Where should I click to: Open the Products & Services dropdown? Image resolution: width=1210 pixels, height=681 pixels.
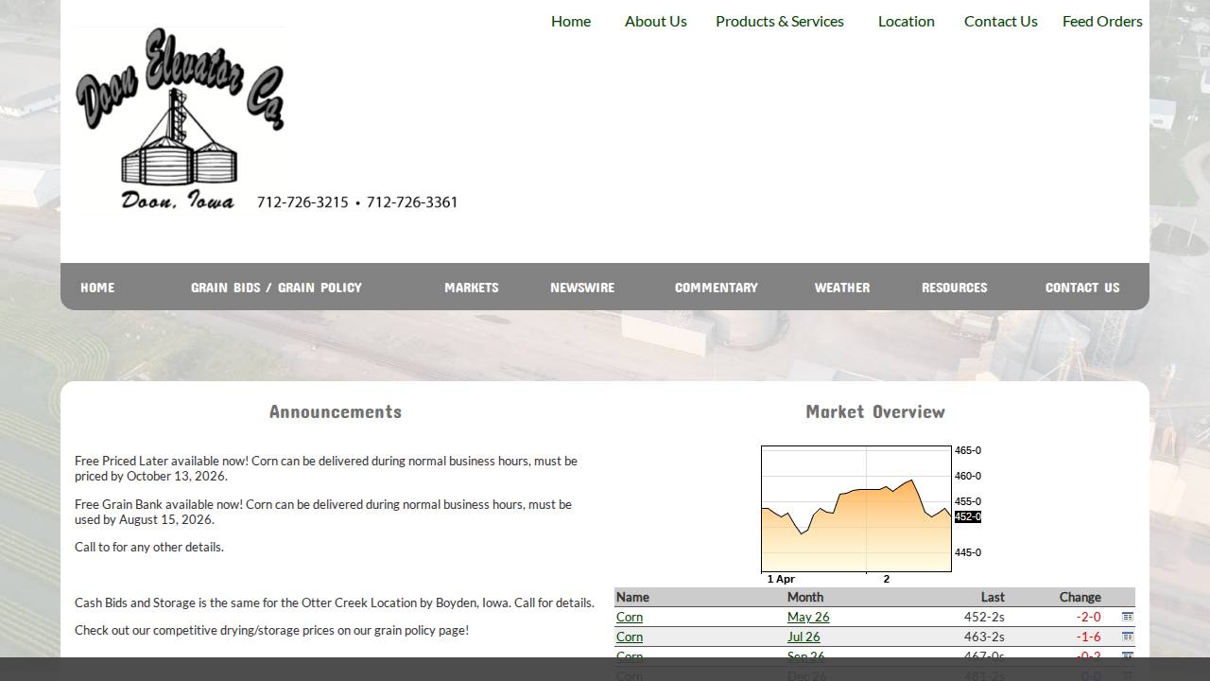[x=779, y=21]
